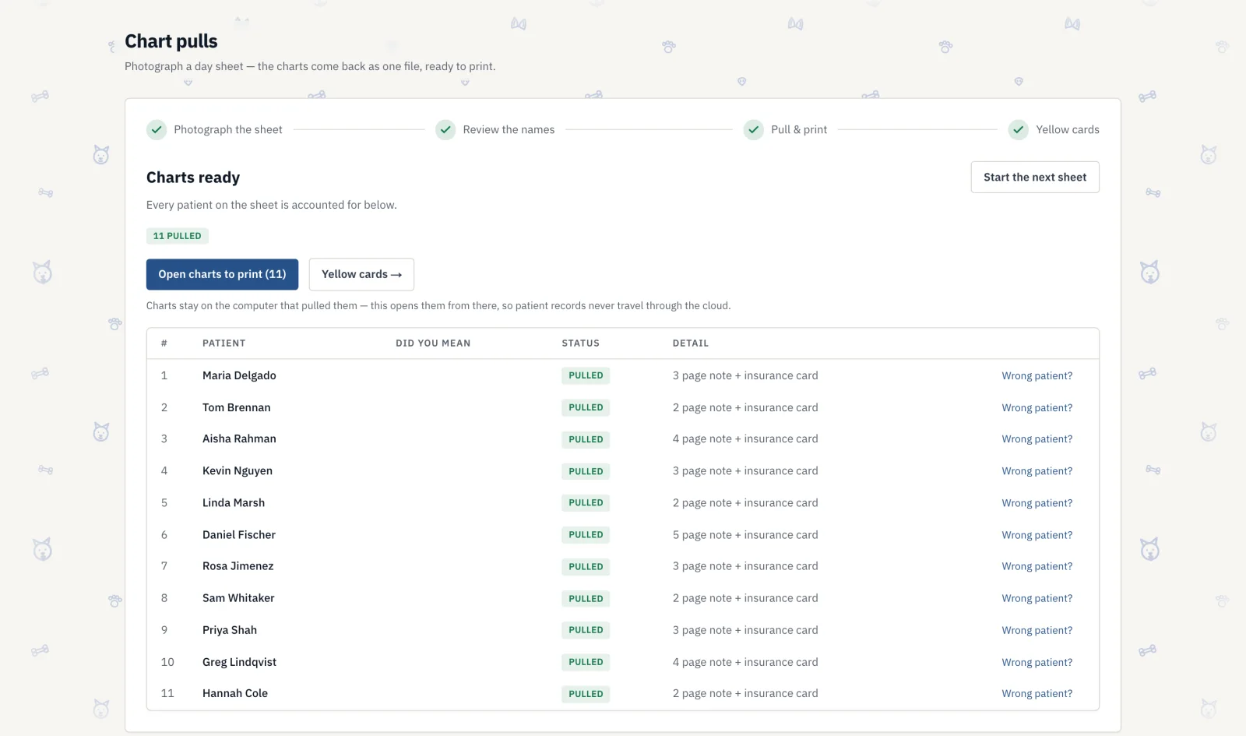Go to the Yellow cards step label

click(x=1068, y=130)
